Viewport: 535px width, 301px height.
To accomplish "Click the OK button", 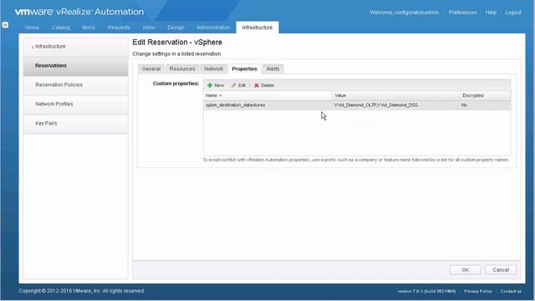I will point(466,270).
